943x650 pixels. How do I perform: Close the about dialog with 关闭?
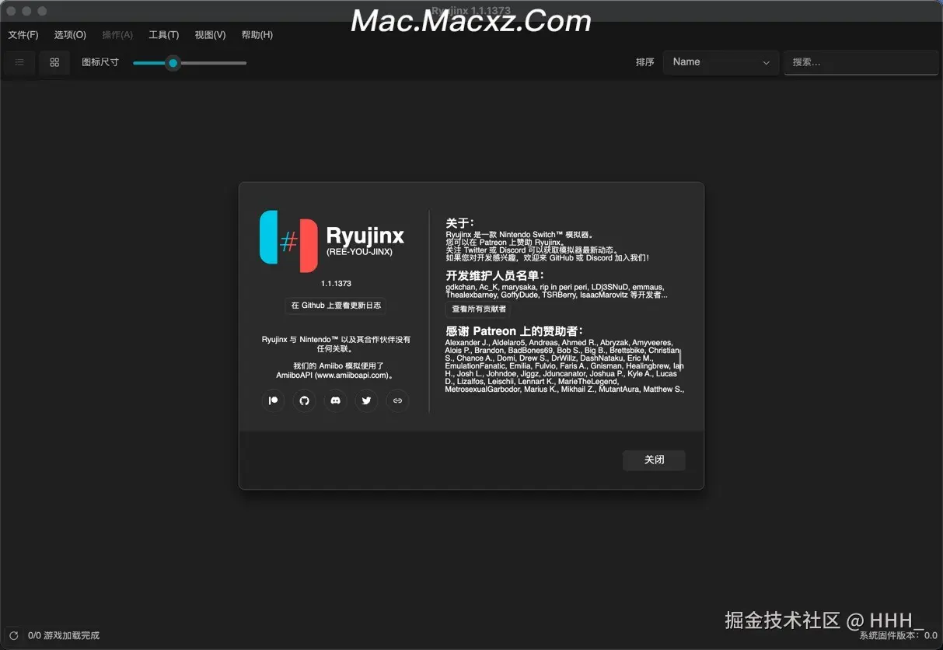[654, 460]
